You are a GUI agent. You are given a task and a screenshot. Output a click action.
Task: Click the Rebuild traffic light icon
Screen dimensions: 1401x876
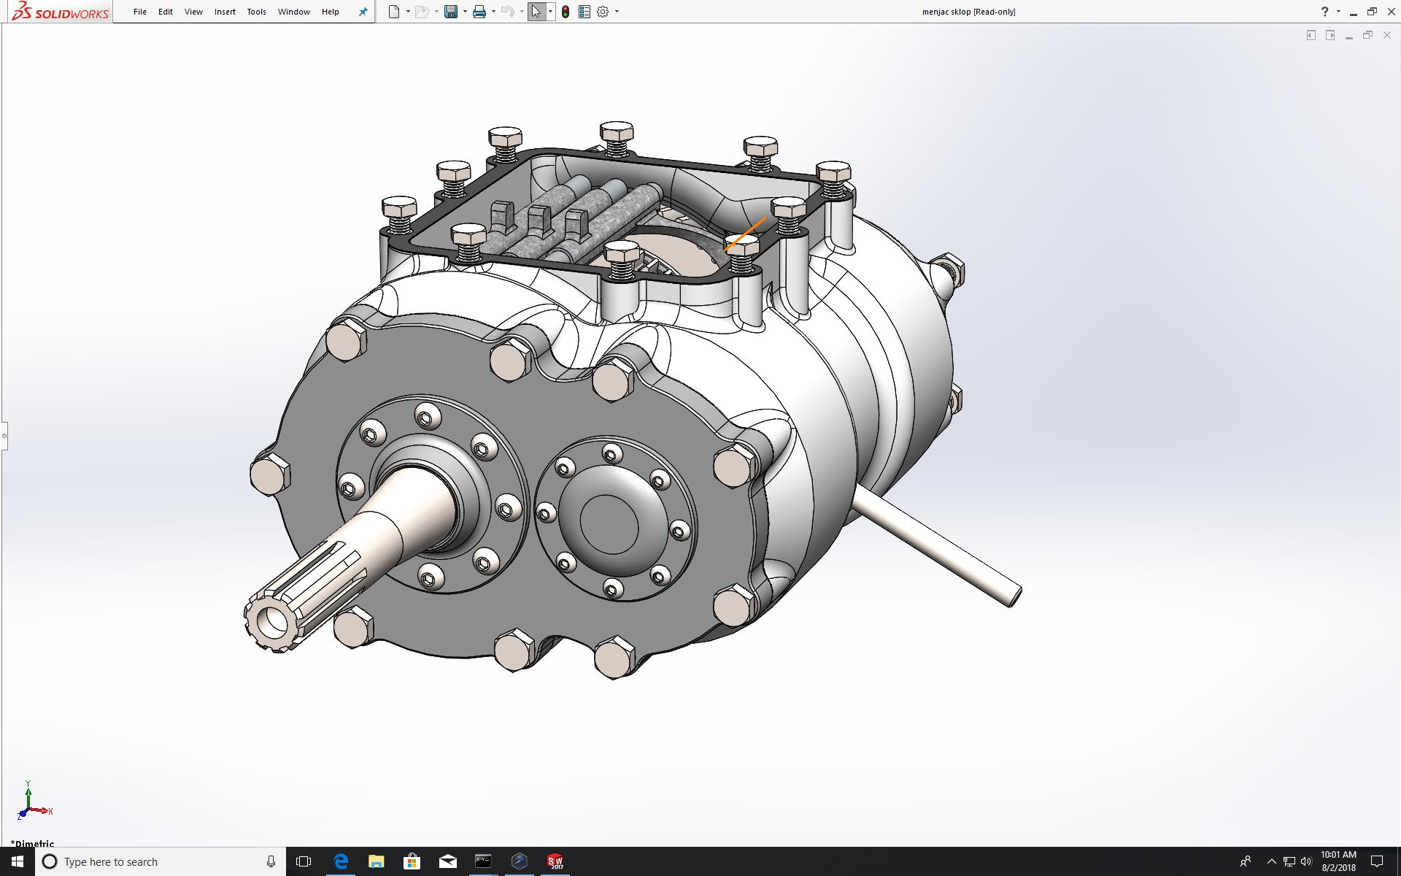(x=566, y=12)
